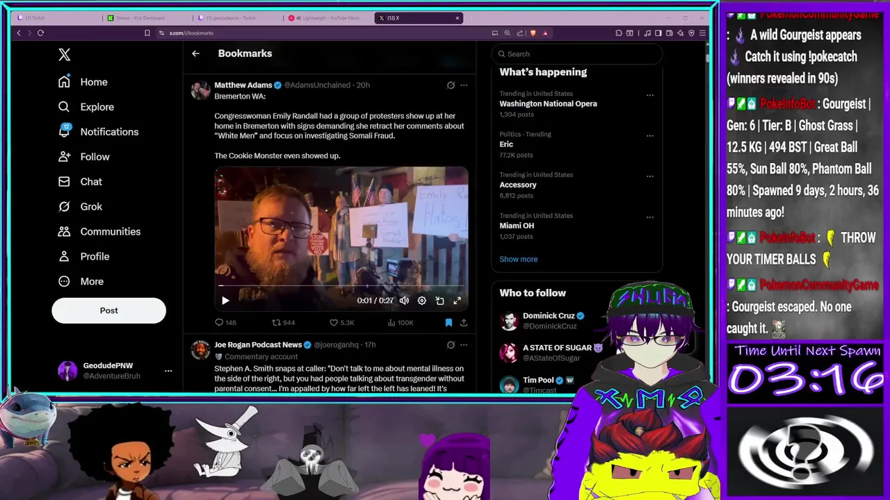
Task: Focus the X Search field
Action: point(576,54)
